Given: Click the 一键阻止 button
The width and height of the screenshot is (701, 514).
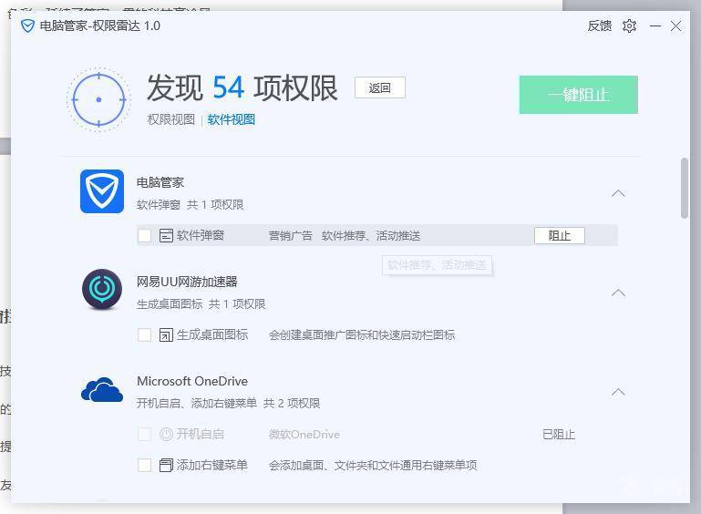Looking at the screenshot, I should (579, 95).
